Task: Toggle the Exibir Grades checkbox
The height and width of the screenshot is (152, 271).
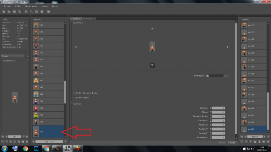Action: (75, 98)
